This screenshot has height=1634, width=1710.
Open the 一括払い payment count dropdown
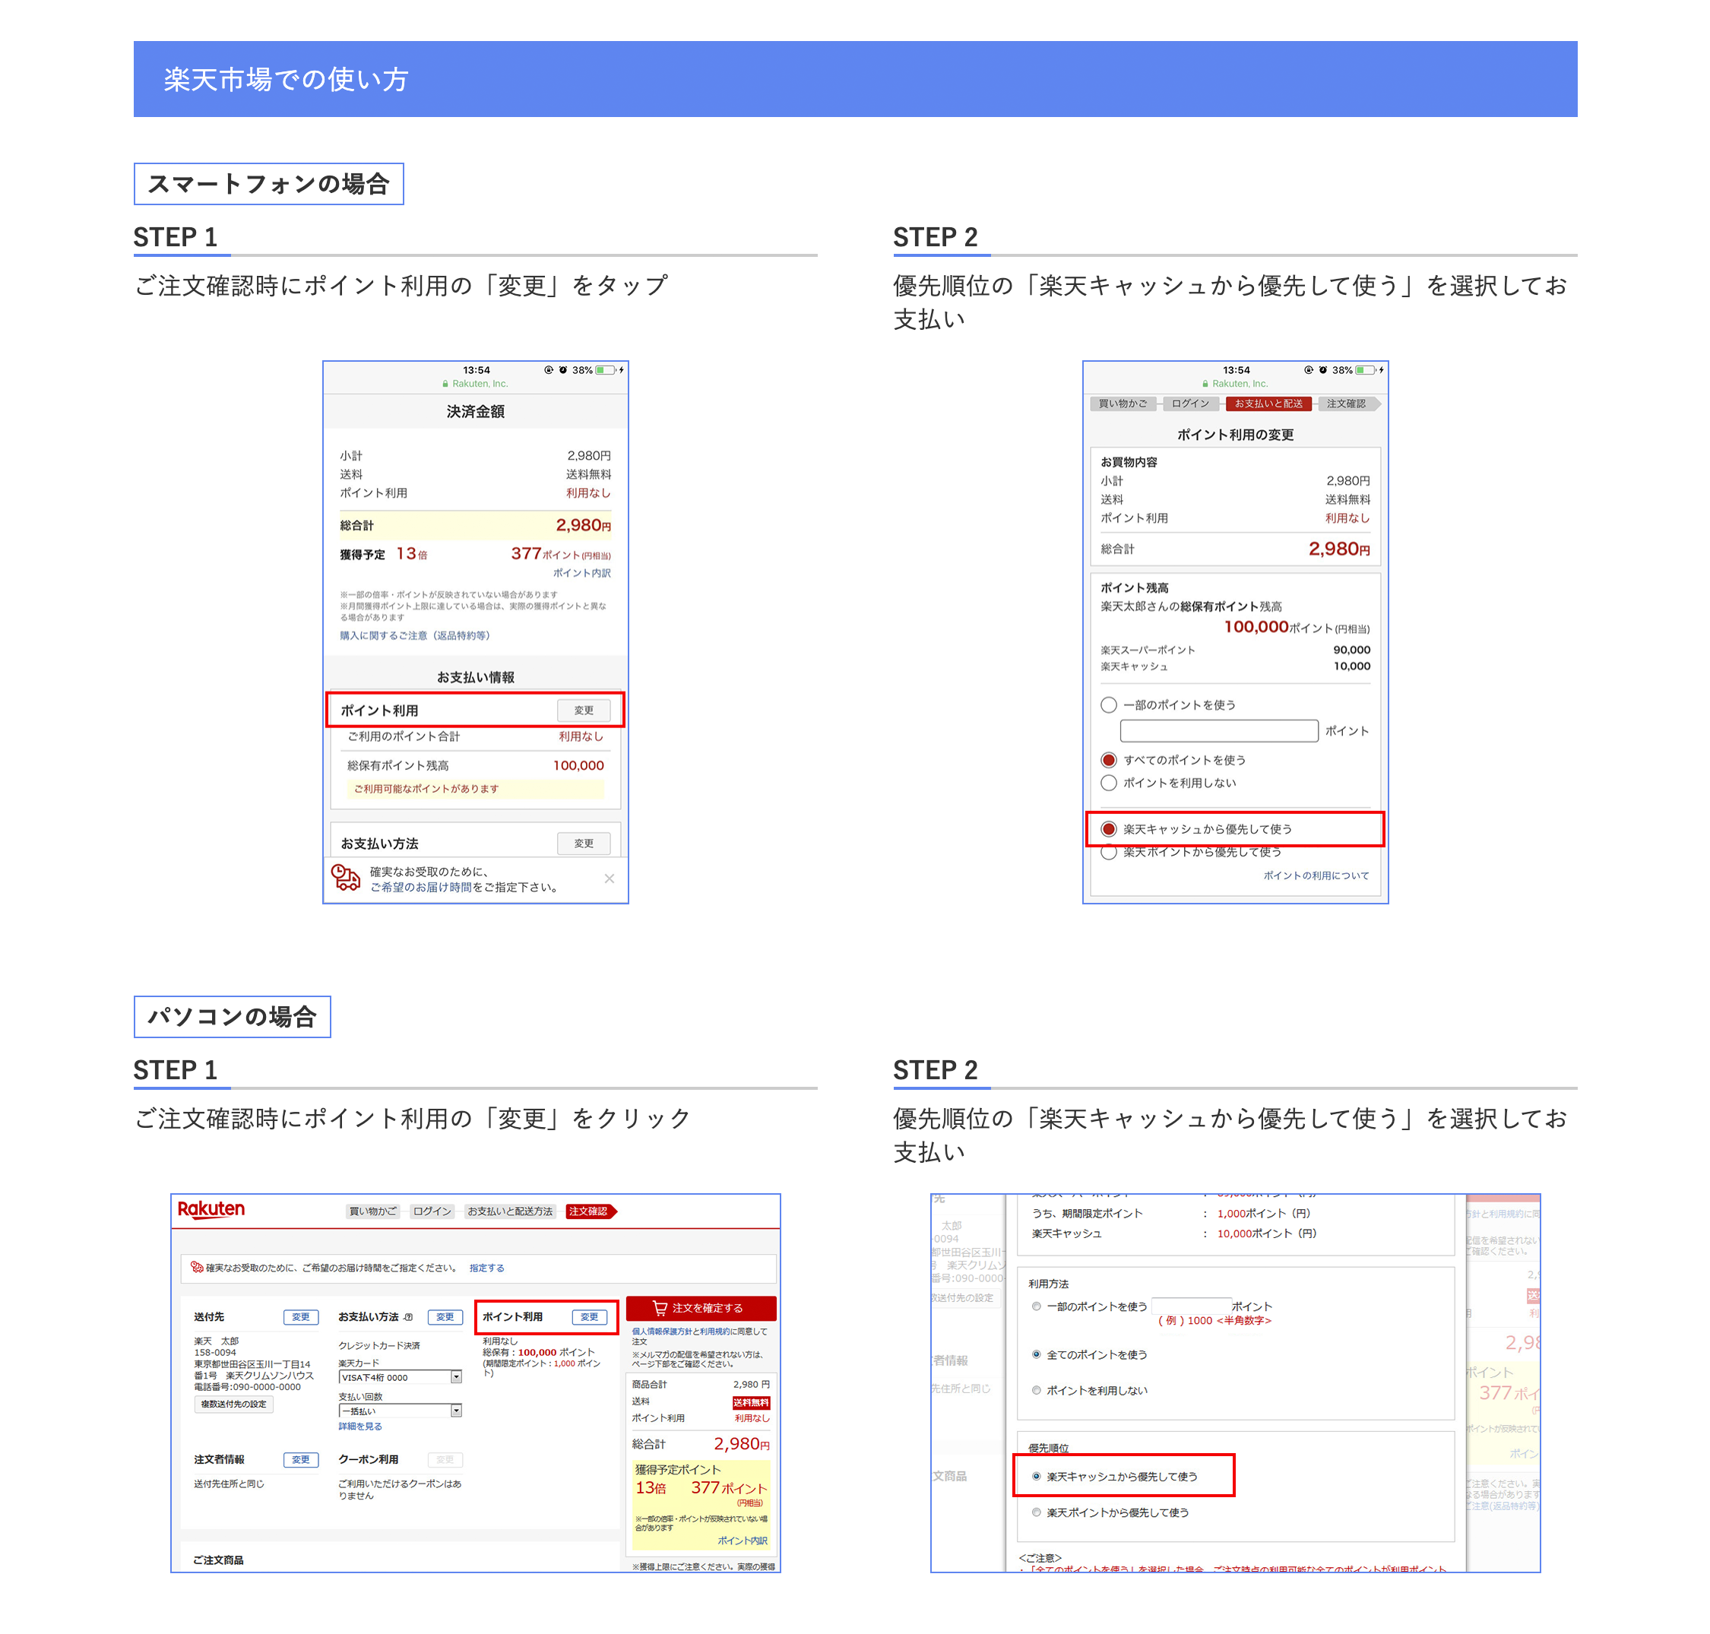click(x=401, y=1411)
